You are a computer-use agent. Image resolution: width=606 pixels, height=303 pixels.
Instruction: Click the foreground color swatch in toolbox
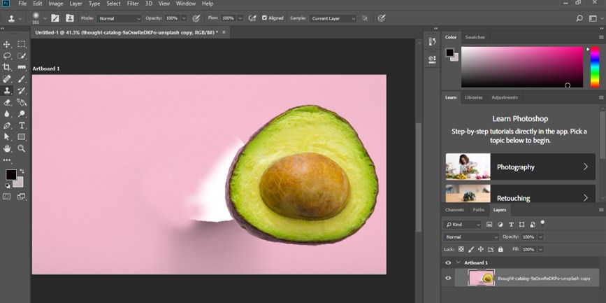tap(10, 174)
